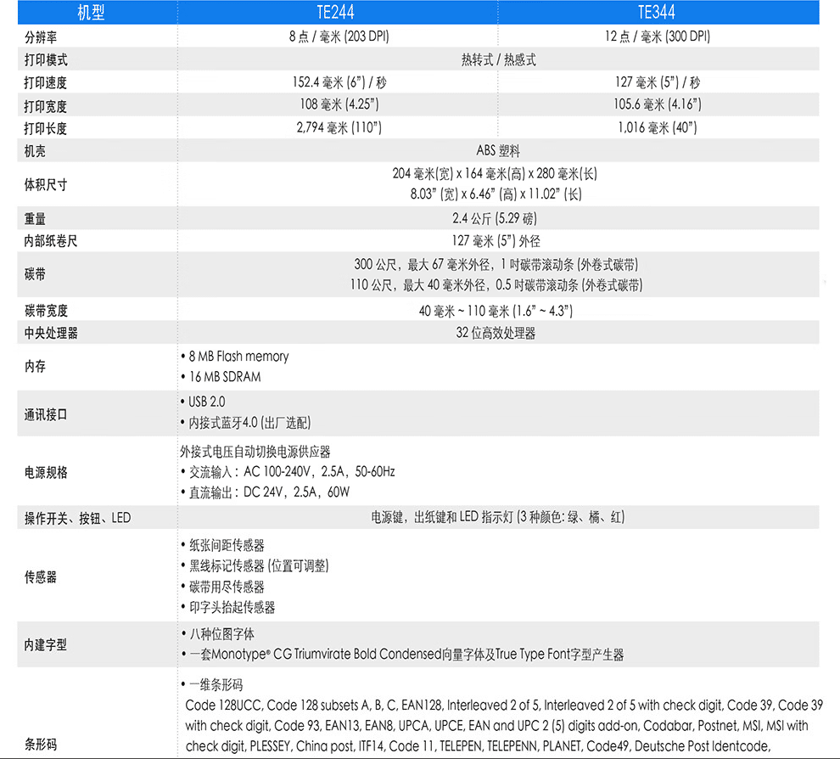Click the TE244 column header
The height and width of the screenshot is (759, 840).
pyautogui.click(x=336, y=13)
